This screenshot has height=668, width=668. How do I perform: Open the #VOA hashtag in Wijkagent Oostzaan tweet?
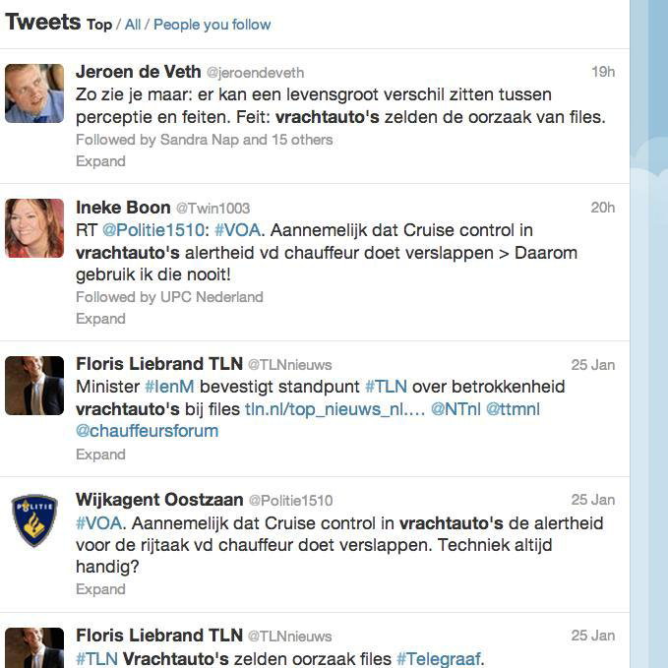98,523
